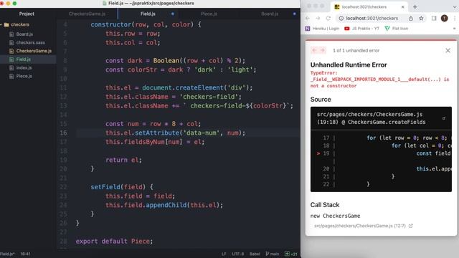Reload the localhost checkers page

tap(328, 18)
